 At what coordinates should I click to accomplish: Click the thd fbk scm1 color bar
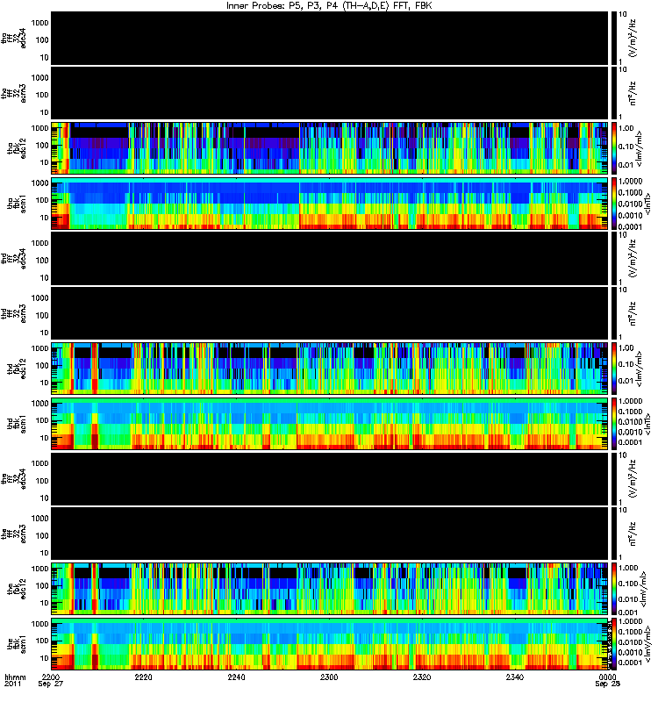(x=612, y=424)
